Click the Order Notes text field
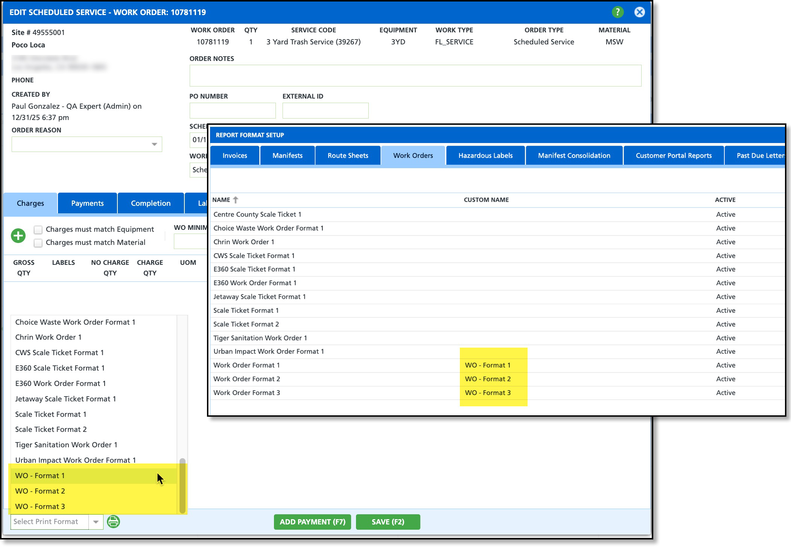Image resolution: width=791 pixels, height=547 pixels. pyautogui.click(x=415, y=76)
